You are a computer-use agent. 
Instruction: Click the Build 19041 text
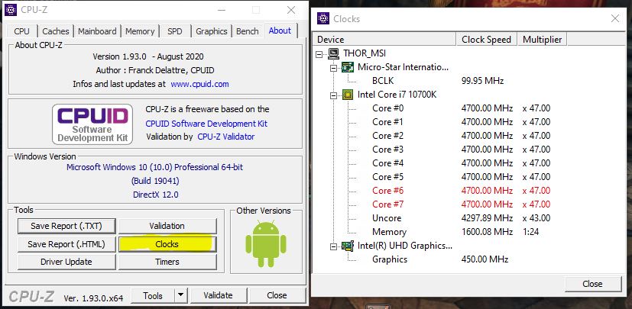[155, 181]
